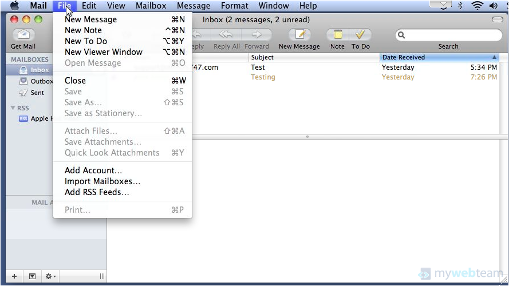Click the New Message compose icon in toolbar
The height and width of the screenshot is (286, 509).
point(299,35)
